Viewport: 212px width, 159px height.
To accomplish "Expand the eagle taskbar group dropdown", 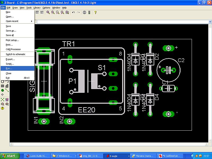I will tap(129, 156).
